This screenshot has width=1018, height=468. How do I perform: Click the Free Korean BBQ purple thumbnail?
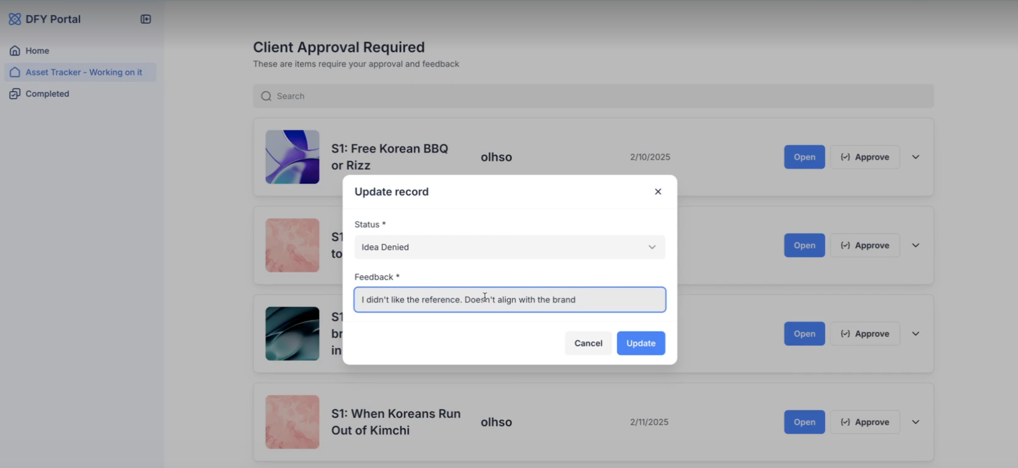coord(292,157)
